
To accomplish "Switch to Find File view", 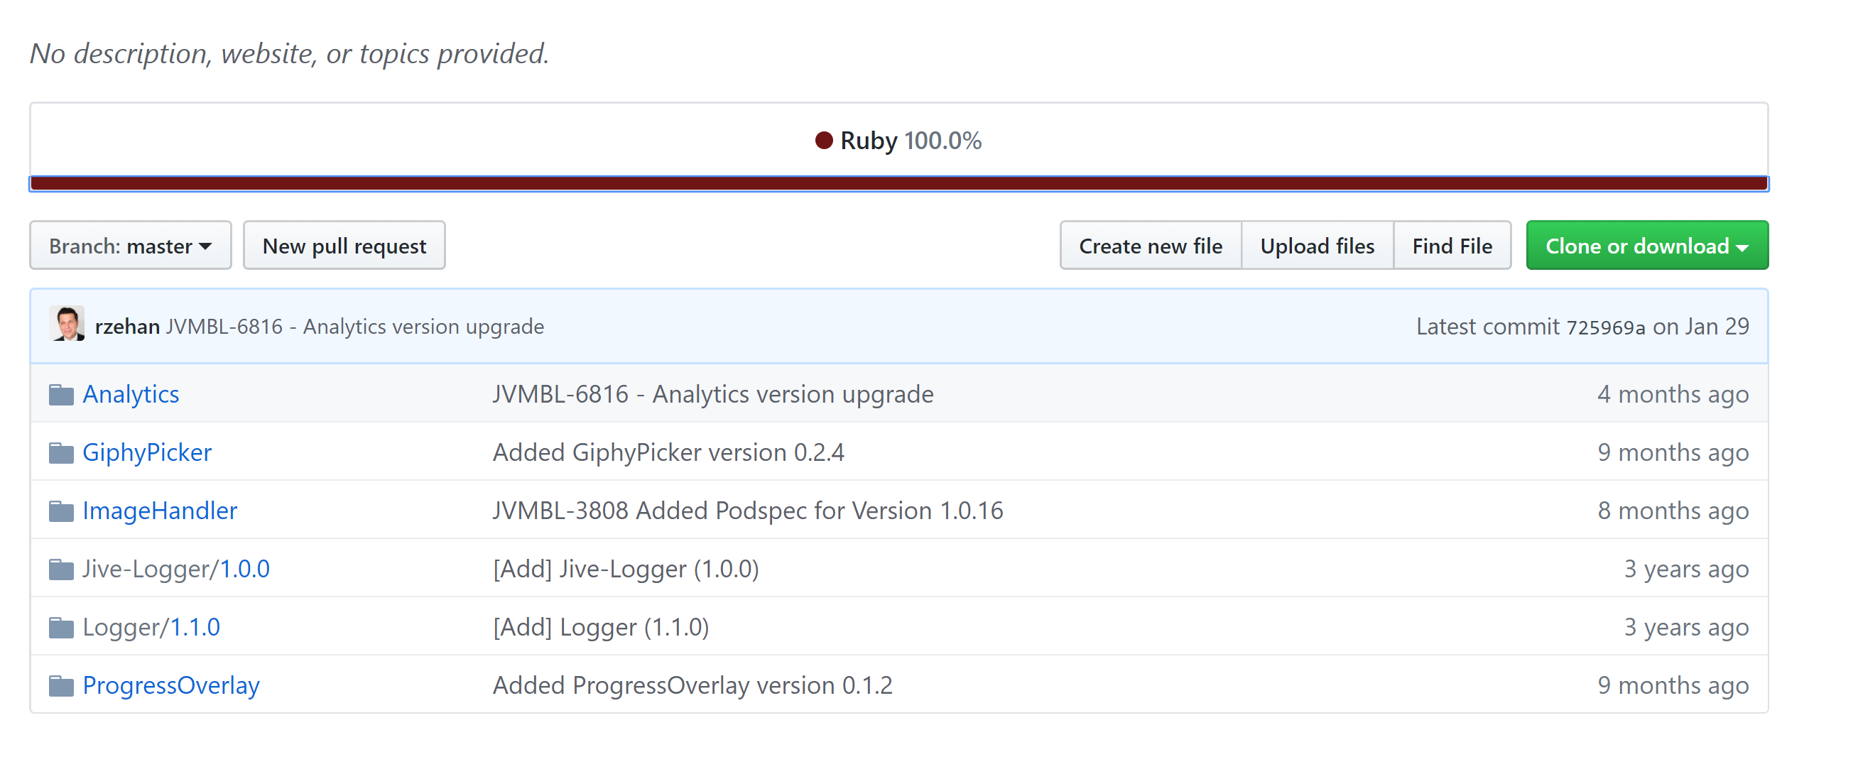I will coord(1452,245).
